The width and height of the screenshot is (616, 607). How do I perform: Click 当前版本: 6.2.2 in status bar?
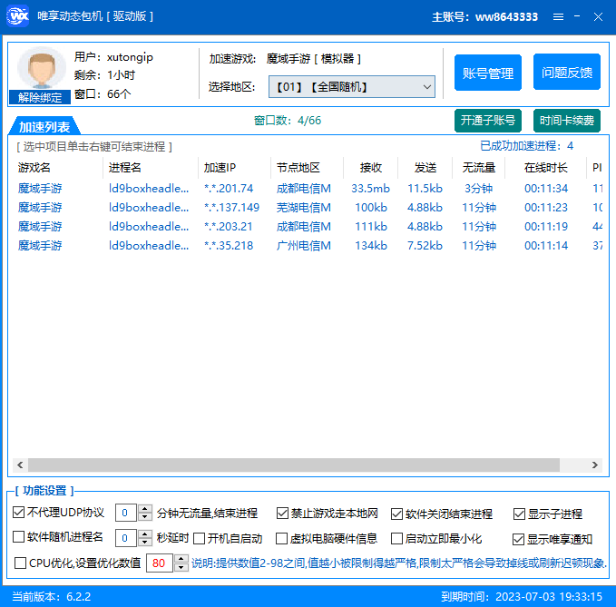coord(52,596)
